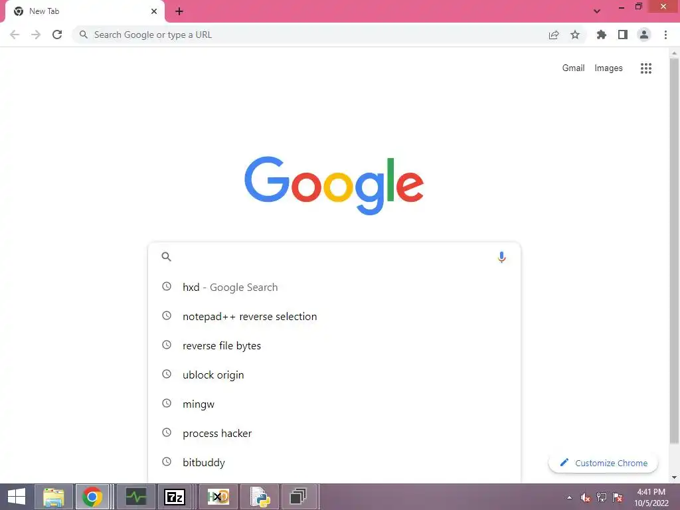This screenshot has height=510, width=680.
Task: Click the clock icon beside 'mingw'
Action: click(x=167, y=403)
